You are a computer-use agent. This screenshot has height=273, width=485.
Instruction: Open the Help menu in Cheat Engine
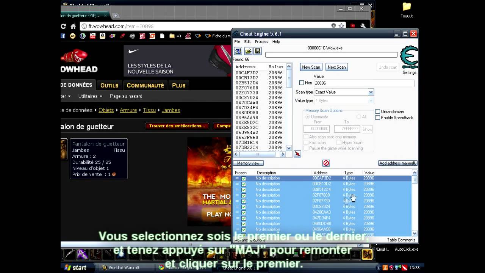276,42
